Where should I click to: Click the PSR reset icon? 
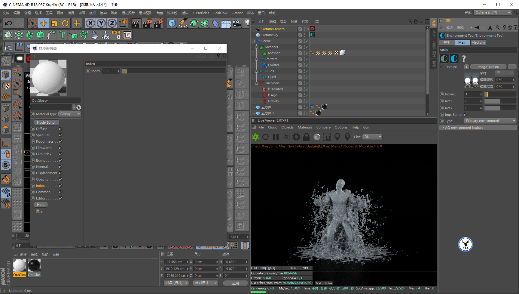click(116, 35)
